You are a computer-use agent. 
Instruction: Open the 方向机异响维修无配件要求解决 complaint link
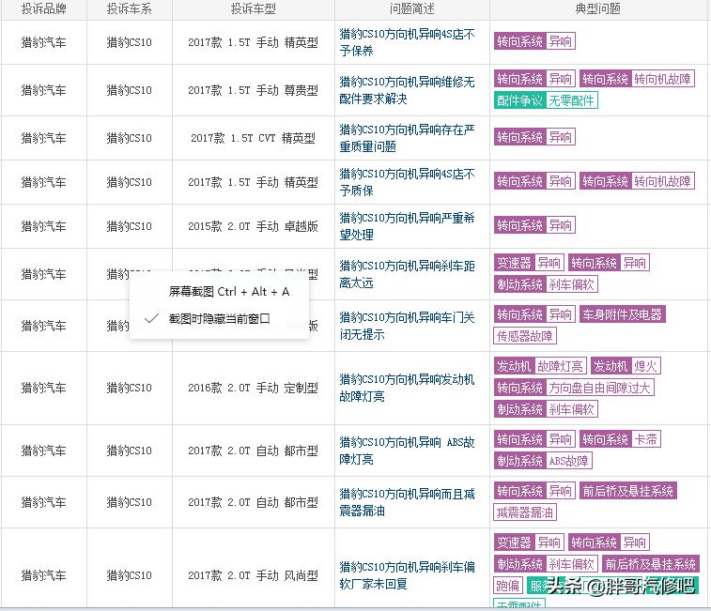point(407,90)
